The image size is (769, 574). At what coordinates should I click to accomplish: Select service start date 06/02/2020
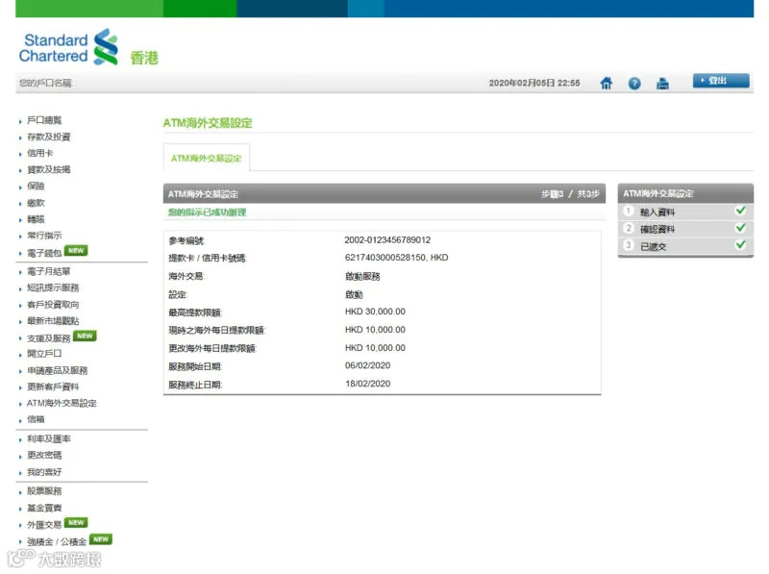pyautogui.click(x=368, y=365)
